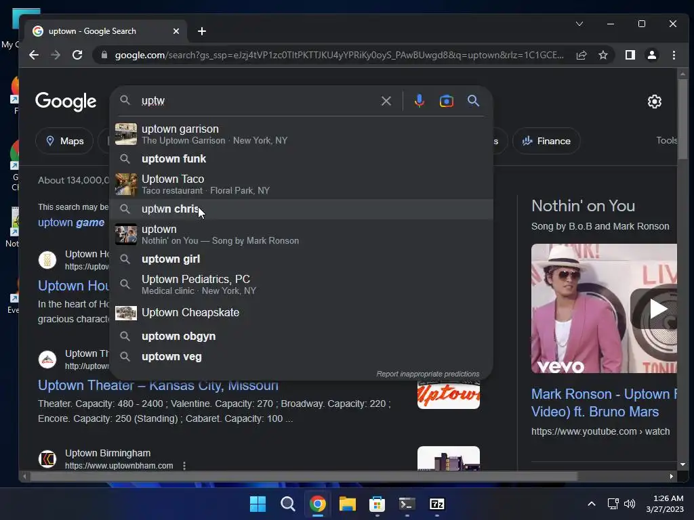Viewport: 694px width, 520px height.
Task: Clear the search box text
Action: pyautogui.click(x=386, y=101)
